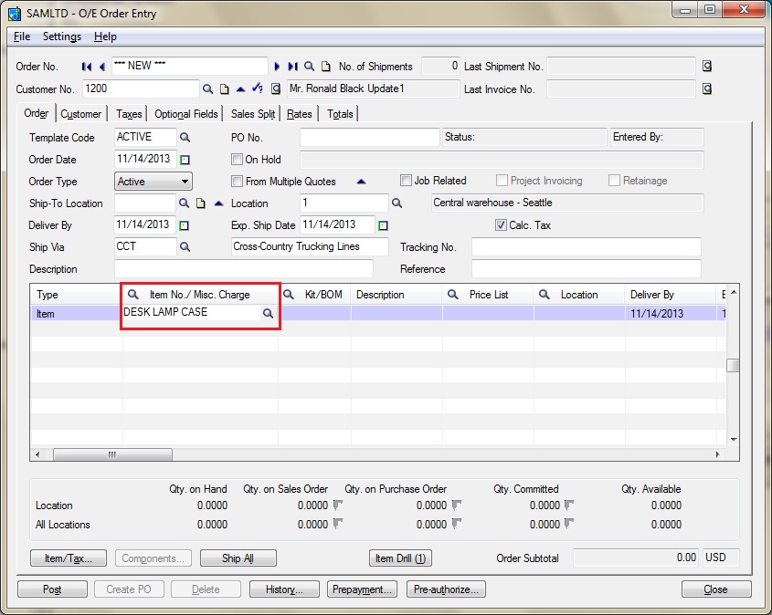Go to previous order record arrow
772x615 pixels.
pyautogui.click(x=102, y=67)
